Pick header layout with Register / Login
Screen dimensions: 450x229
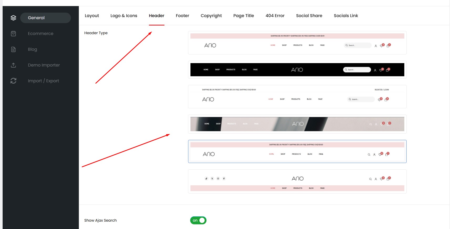coord(297,96)
